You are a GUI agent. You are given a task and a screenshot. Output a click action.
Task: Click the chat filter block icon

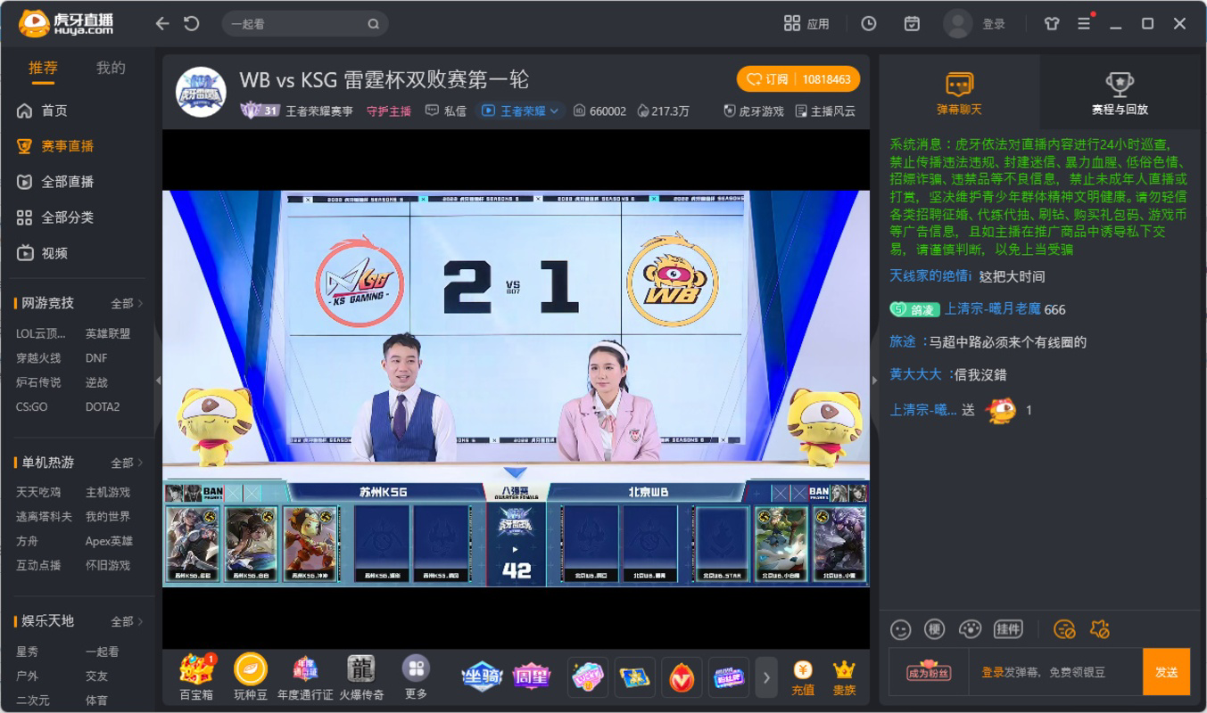[1063, 629]
